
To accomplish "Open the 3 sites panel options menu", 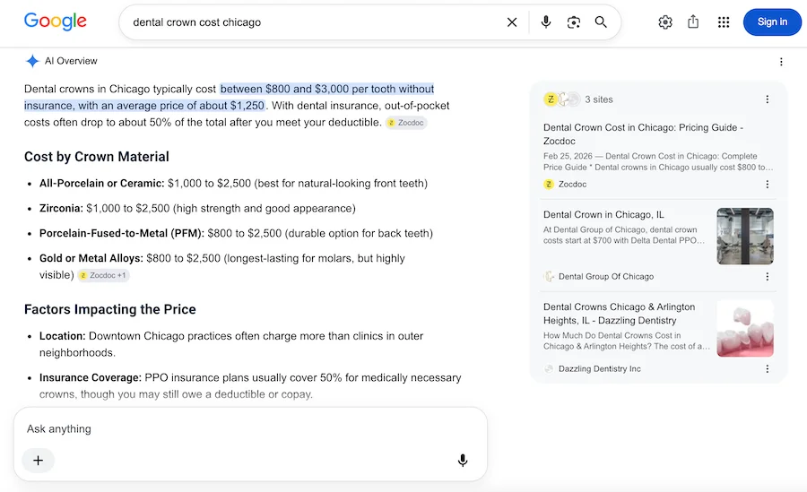I will point(767,99).
